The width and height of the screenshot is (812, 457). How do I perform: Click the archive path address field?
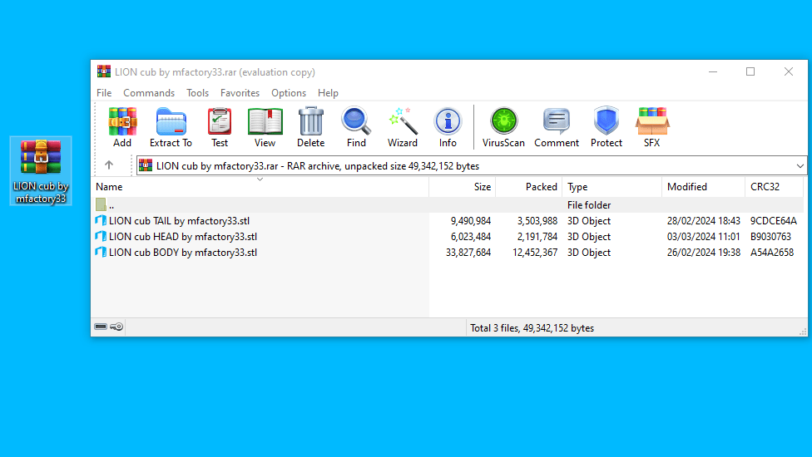click(x=471, y=166)
